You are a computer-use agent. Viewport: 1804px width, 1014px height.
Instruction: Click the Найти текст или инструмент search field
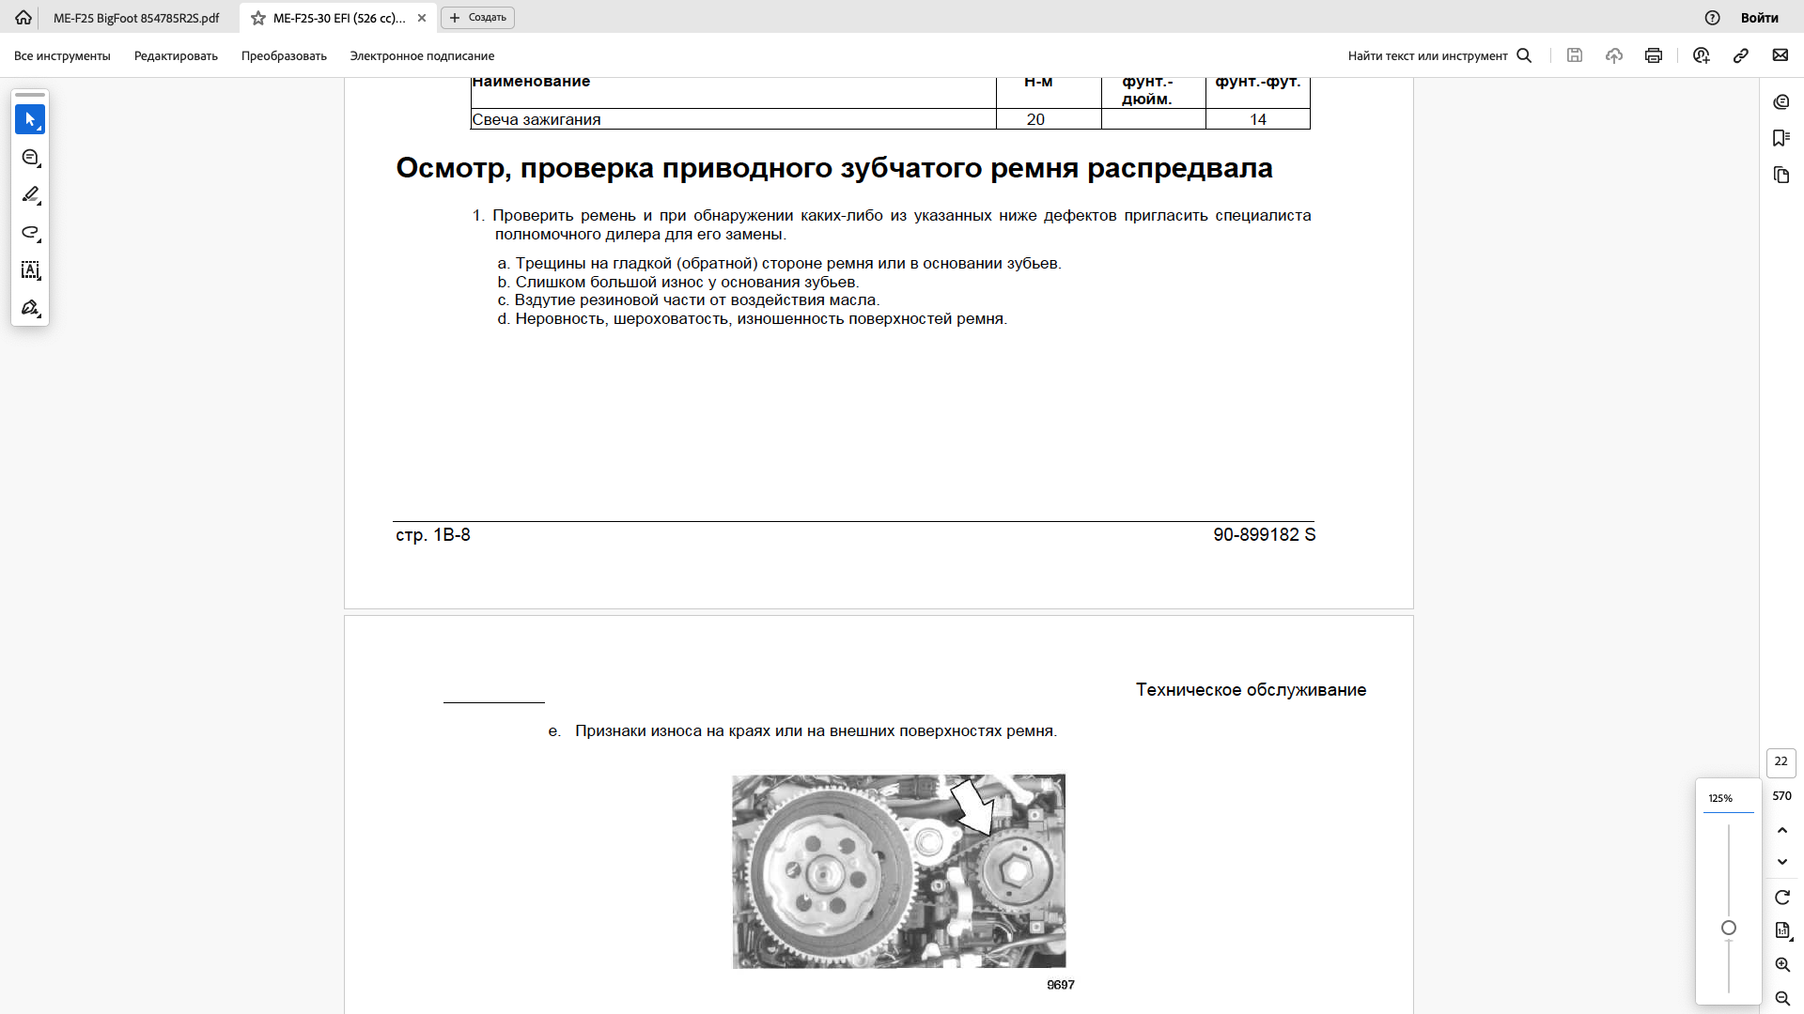pyautogui.click(x=1439, y=56)
